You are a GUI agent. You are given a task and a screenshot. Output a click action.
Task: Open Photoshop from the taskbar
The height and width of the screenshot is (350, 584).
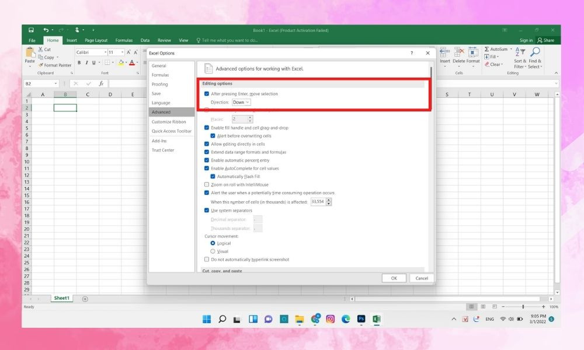[361, 319]
